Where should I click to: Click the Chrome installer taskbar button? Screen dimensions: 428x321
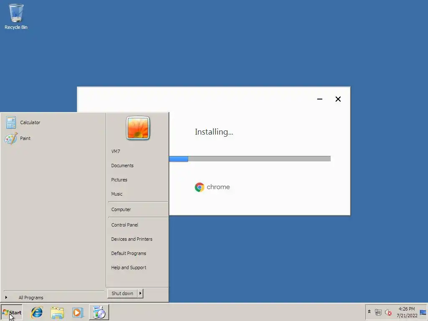click(x=99, y=313)
